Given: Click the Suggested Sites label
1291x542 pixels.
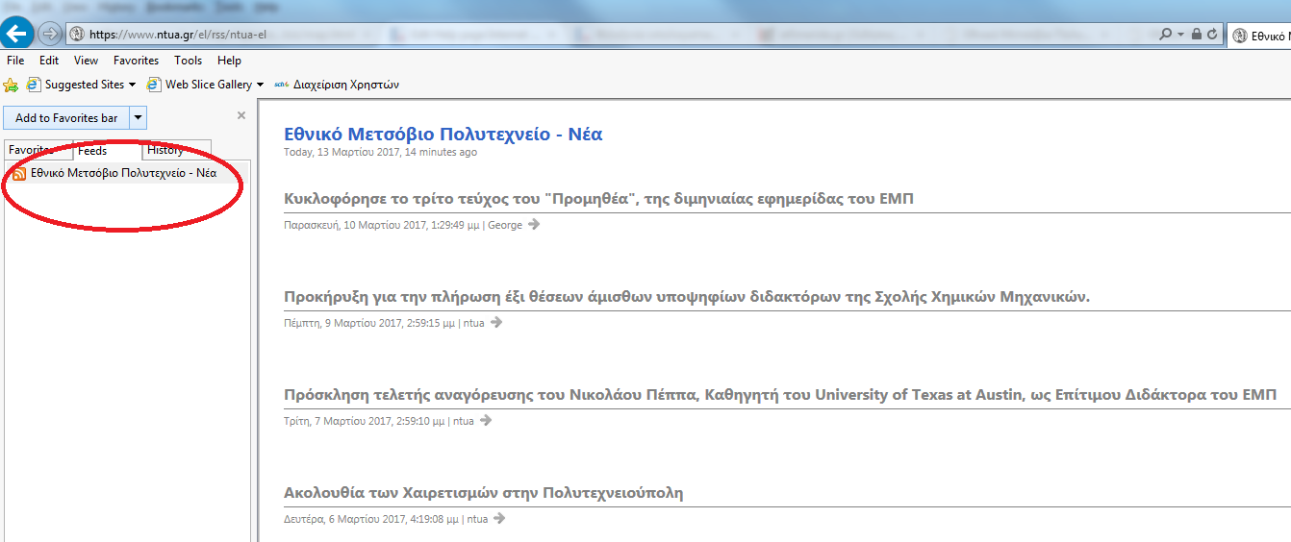Looking at the screenshot, I should (85, 85).
